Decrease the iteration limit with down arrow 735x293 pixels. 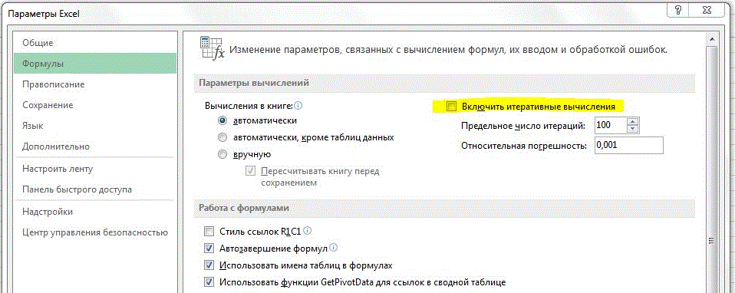pos(633,130)
